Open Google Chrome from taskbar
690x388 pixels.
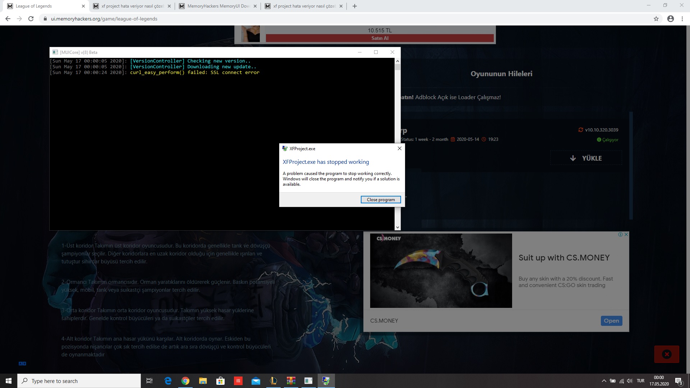(185, 381)
